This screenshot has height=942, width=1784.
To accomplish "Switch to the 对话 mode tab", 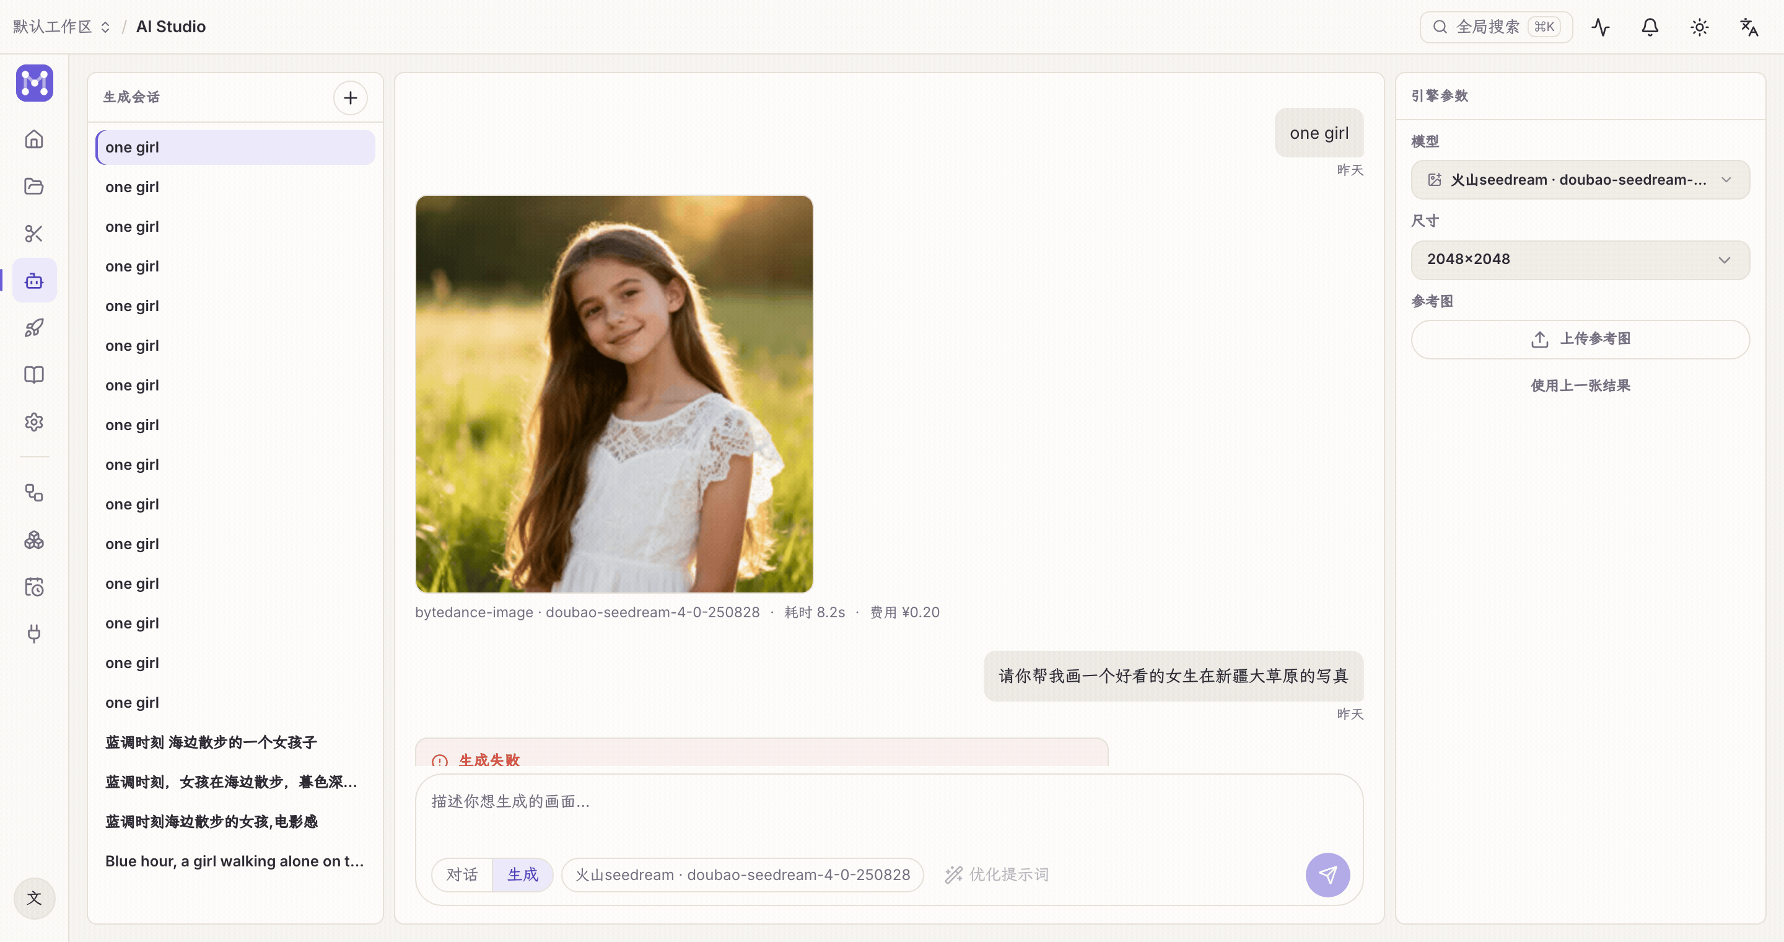I will click(x=462, y=875).
